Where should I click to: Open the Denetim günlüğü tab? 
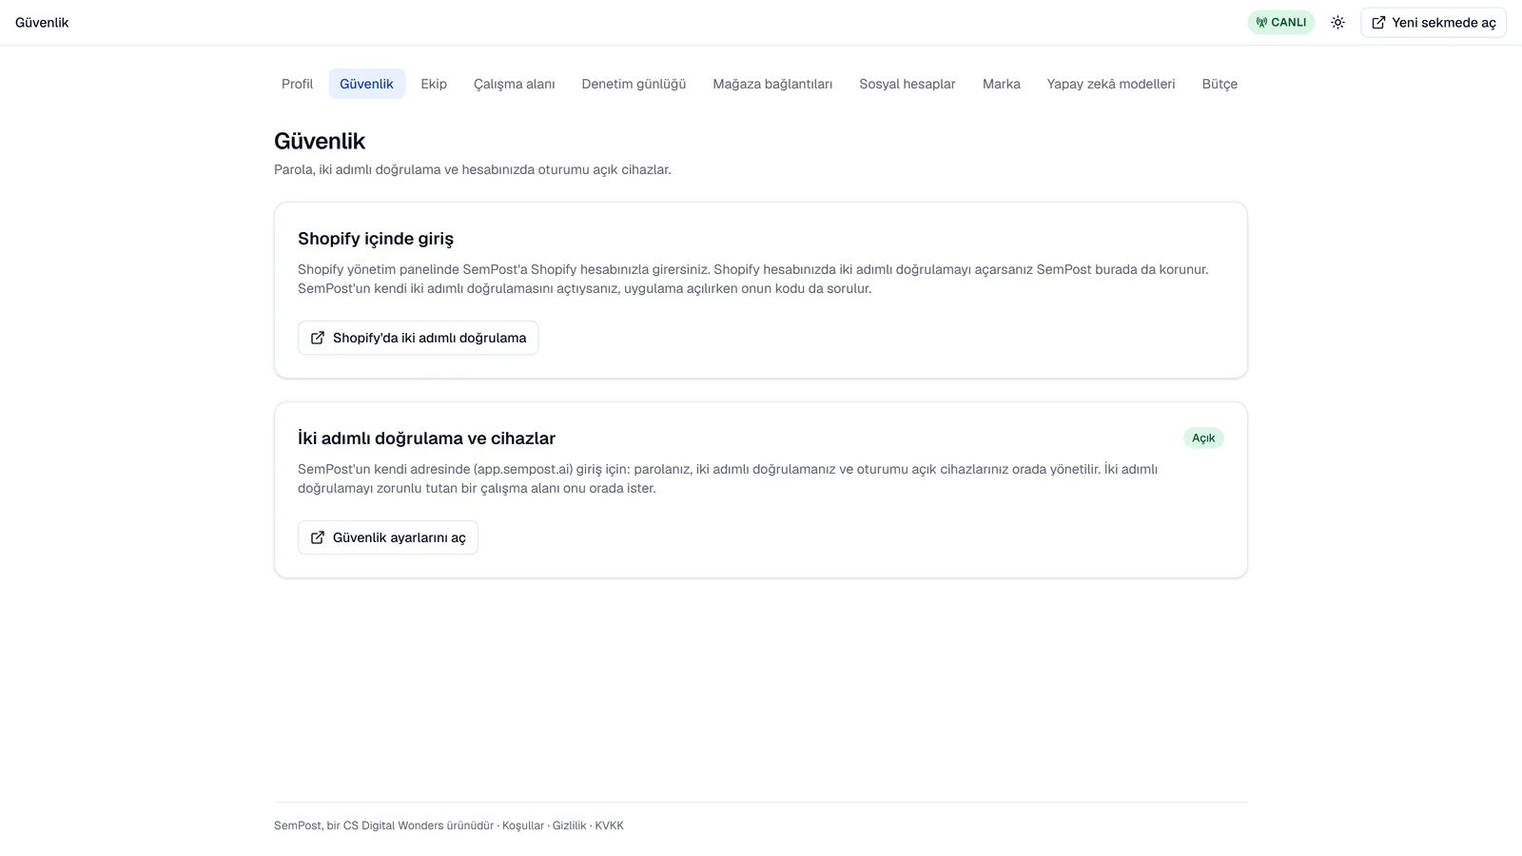(634, 84)
